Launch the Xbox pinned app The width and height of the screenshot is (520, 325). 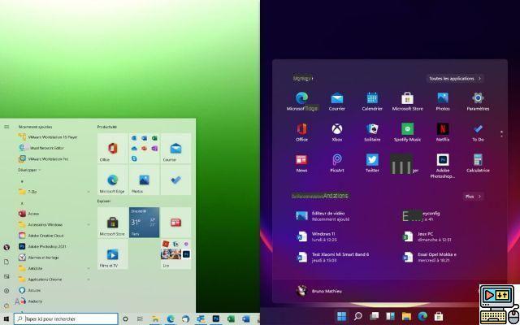[x=337, y=132]
